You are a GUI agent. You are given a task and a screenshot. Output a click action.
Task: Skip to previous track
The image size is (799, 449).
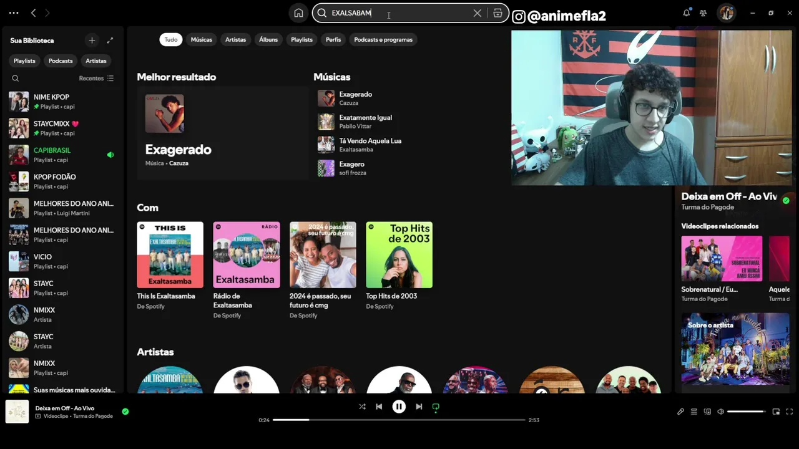click(379, 407)
